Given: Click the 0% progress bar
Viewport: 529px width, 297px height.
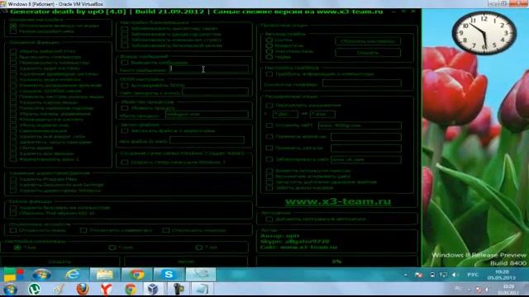Looking at the screenshot, I should coord(336,262).
